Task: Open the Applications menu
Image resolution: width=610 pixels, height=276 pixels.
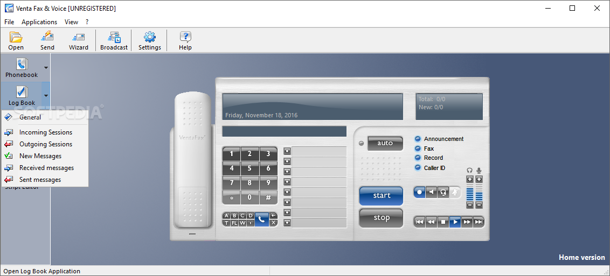Action: point(39,22)
